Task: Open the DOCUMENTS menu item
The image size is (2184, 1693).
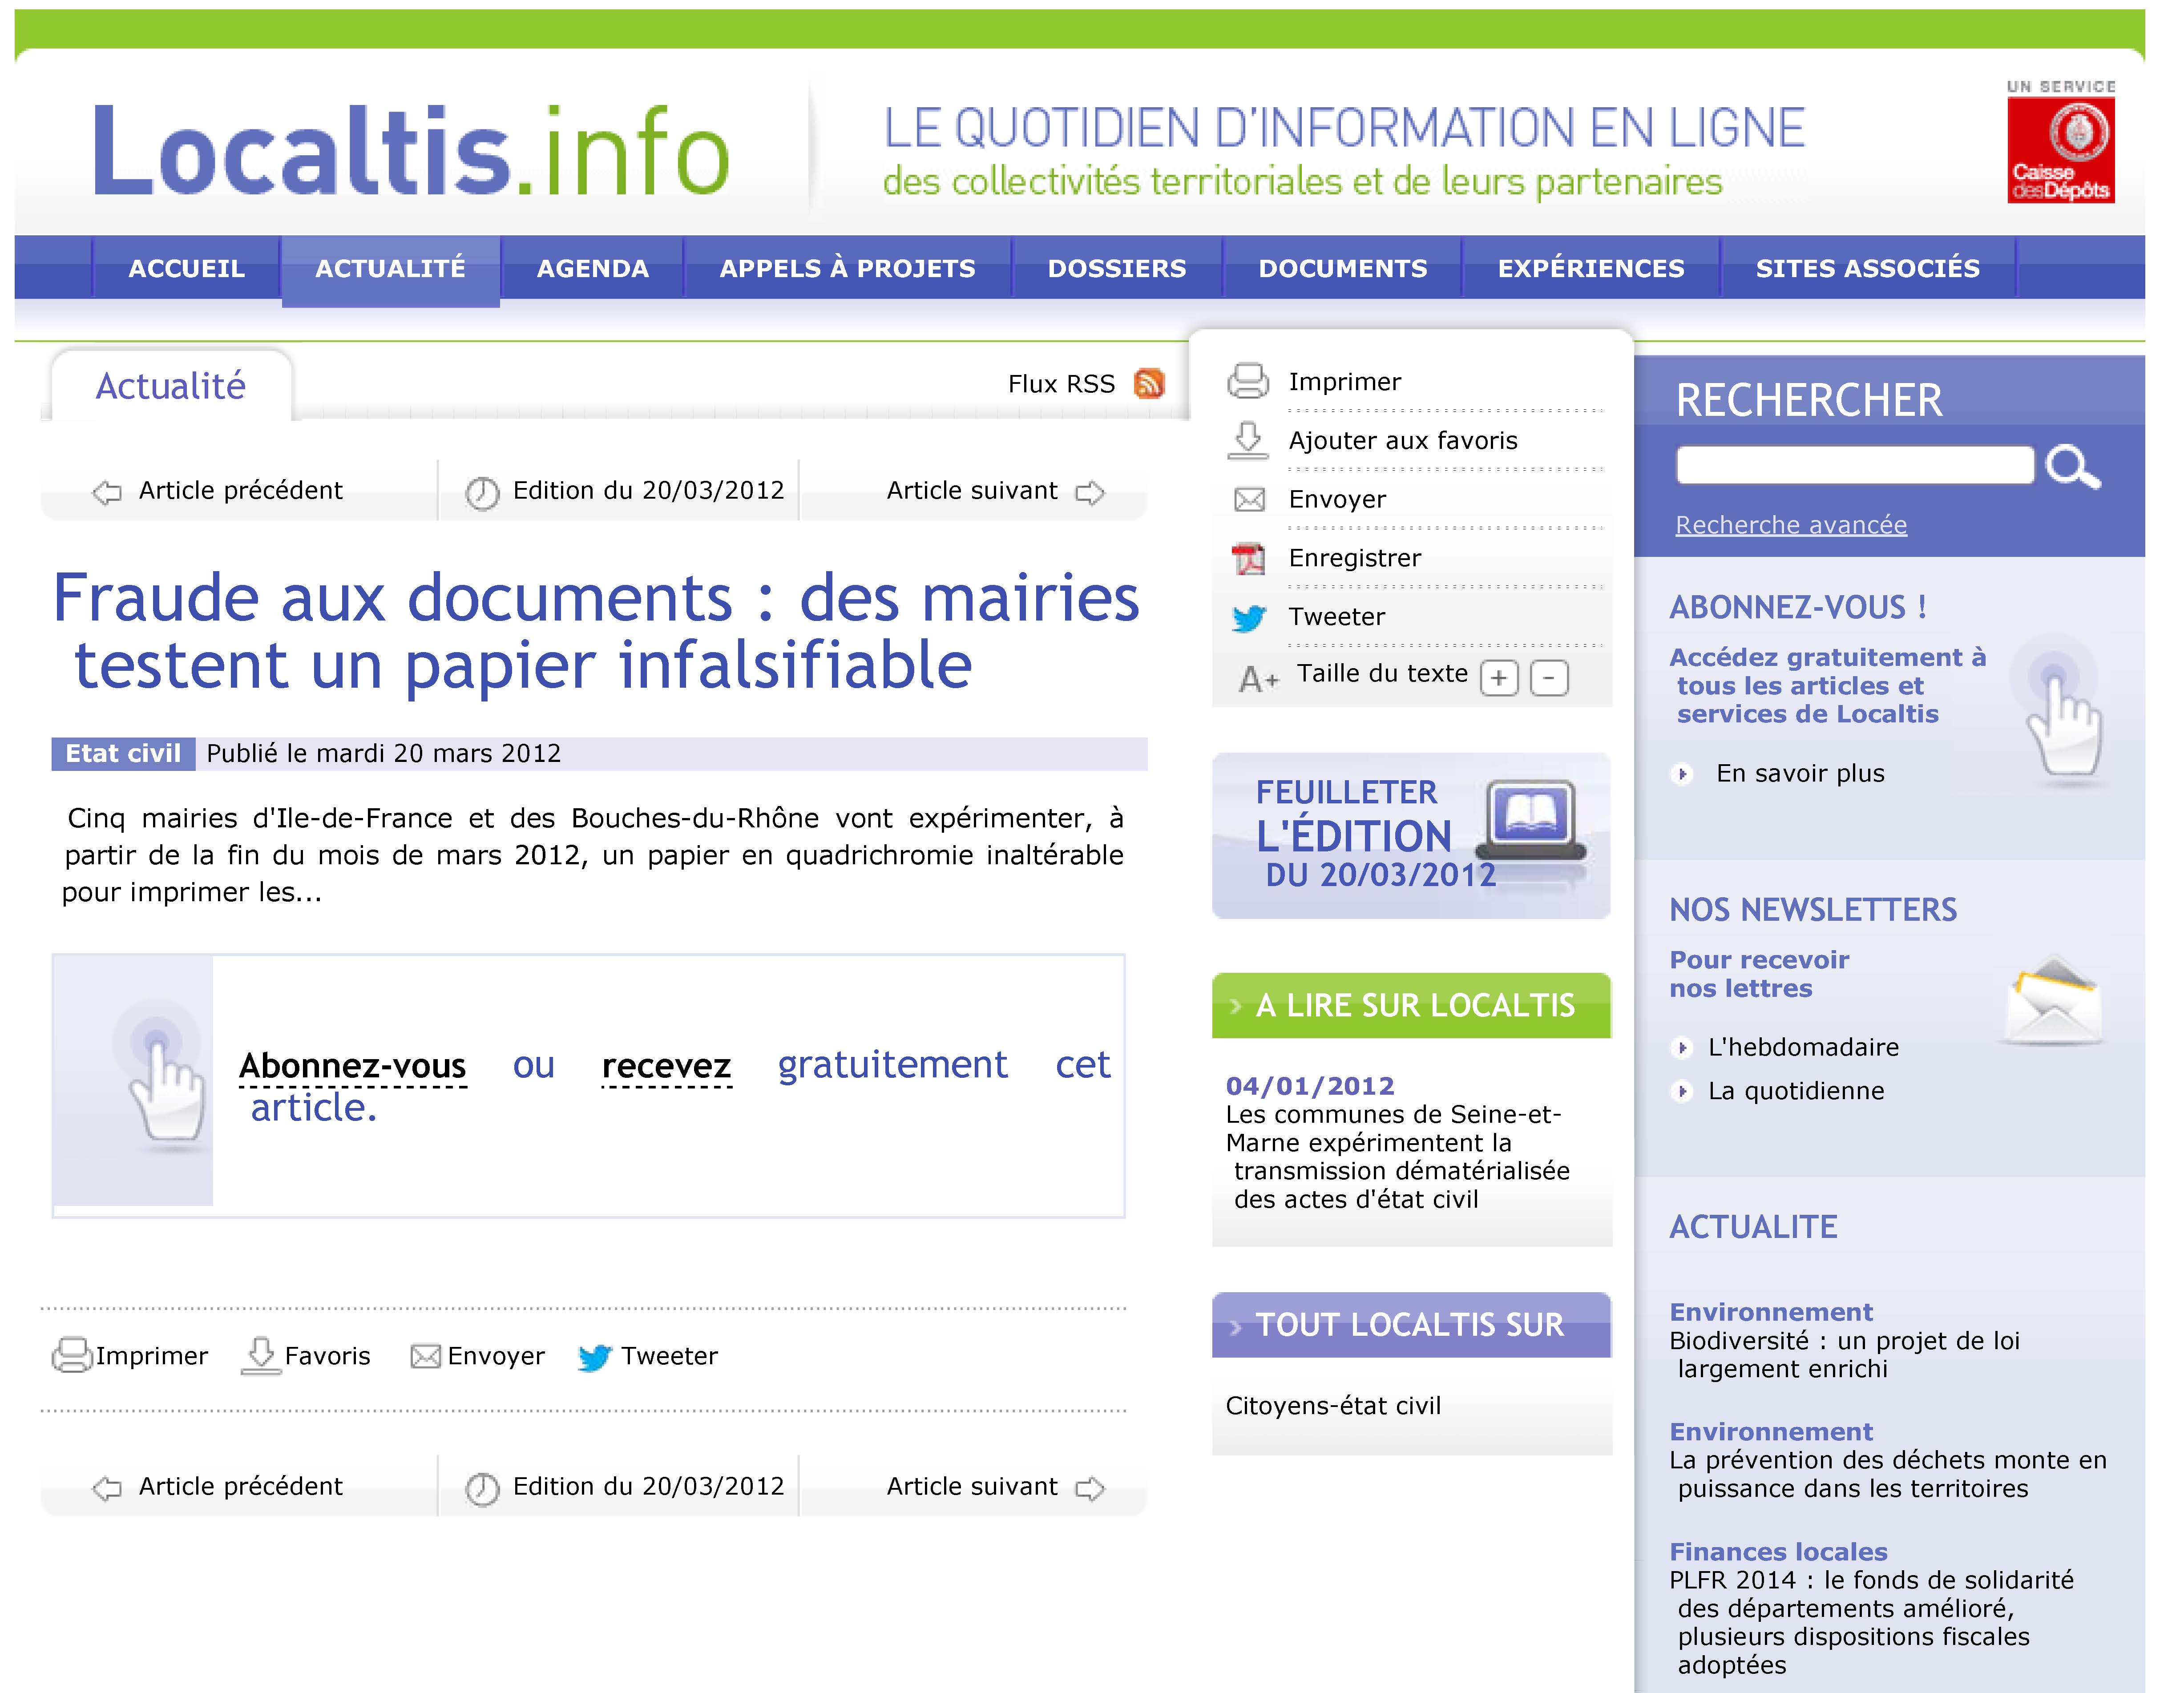Action: 1343,268
